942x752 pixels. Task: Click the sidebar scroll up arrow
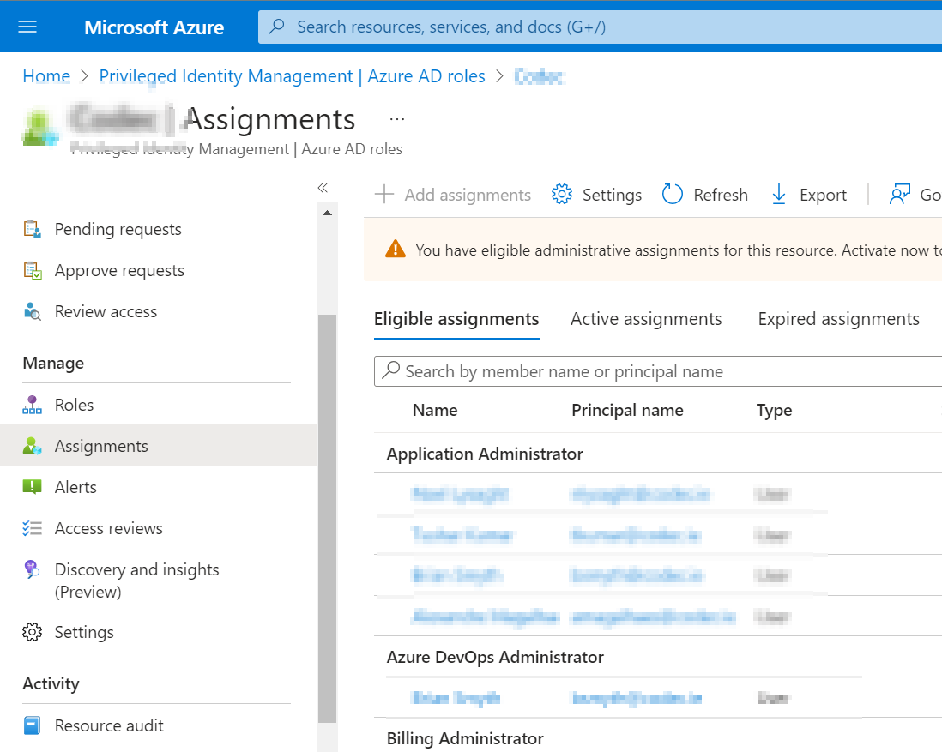coord(328,213)
